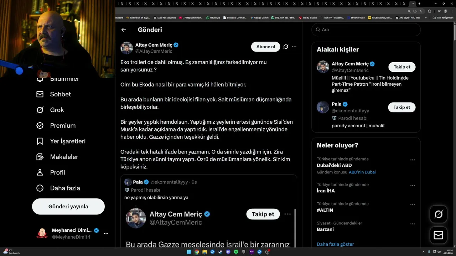Open the Google Gemini bookmark
Image resolution: width=456 pixels, height=256 pixels.
[259, 17]
